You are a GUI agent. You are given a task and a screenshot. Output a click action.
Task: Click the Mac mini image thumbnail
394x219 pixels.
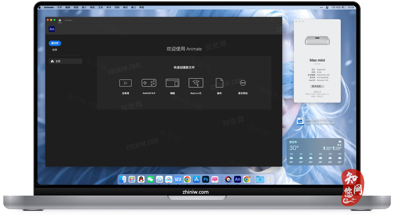click(x=317, y=40)
